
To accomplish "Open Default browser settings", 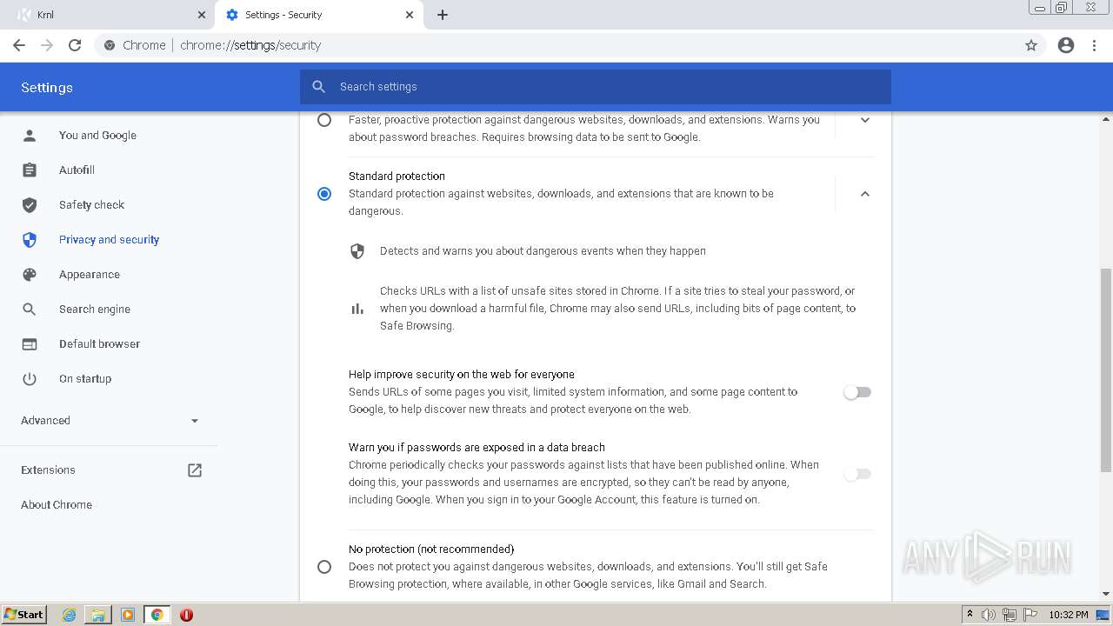I will coord(99,344).
